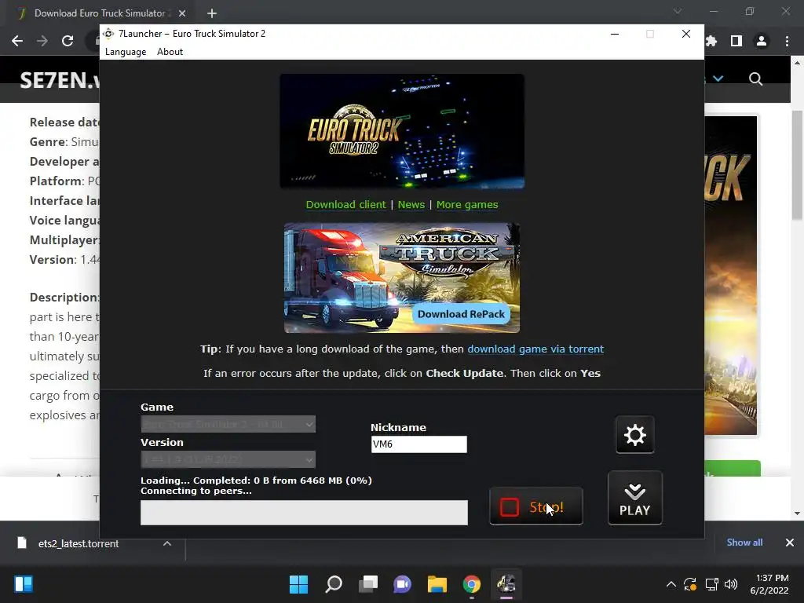The height and width of the screenshot is (603, 804).
Task: Open the clock and date 1:37 PM
Action: tap(769, 584)
